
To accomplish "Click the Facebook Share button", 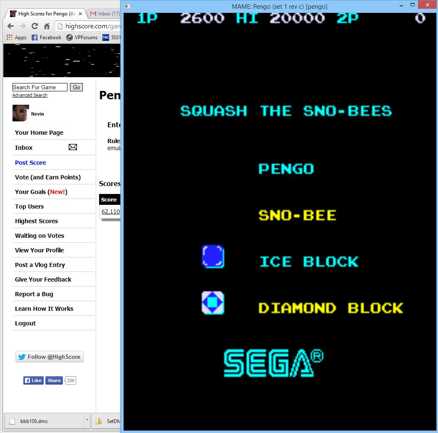I will 54,380.
